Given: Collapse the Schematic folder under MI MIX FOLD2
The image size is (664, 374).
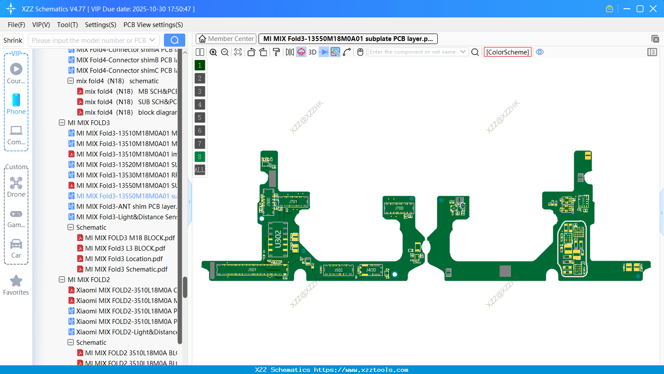Looking at the screenshot, I should (x=70, y=342).
